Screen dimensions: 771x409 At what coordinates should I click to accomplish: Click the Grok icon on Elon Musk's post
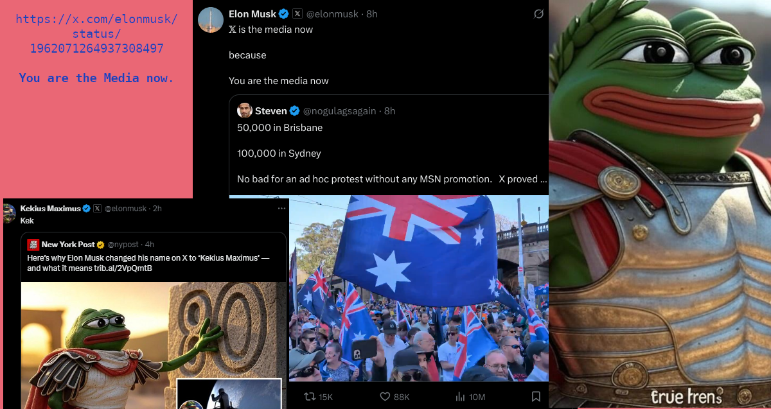coord(538,14)
